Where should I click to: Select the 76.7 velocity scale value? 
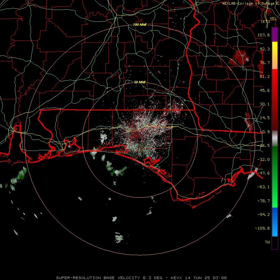[265, 63]
